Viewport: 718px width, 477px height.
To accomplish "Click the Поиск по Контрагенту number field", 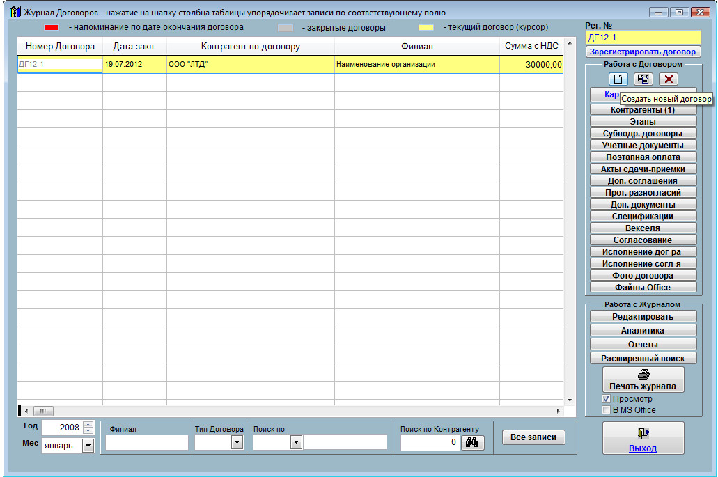I will (430, 442).
